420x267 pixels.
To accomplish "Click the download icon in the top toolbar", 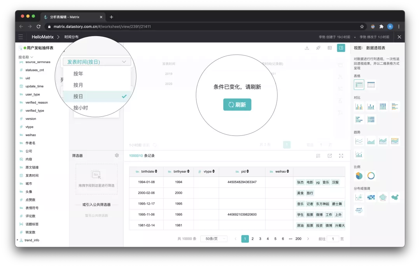I will tap(307, 48).
